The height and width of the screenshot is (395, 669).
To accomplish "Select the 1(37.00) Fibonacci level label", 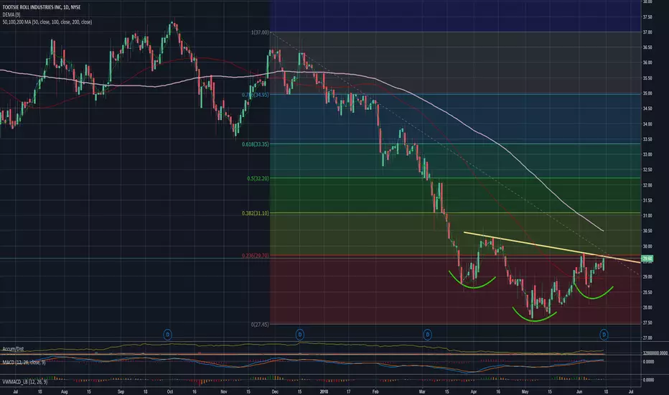I will [x=261, y=32].
